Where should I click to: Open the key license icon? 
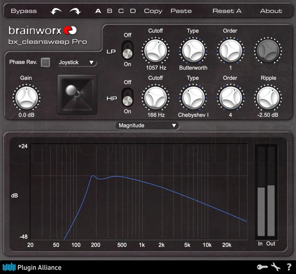[262, 267]
